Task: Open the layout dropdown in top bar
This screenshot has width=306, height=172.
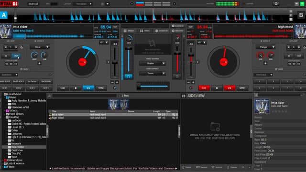Action: (82, 4)
